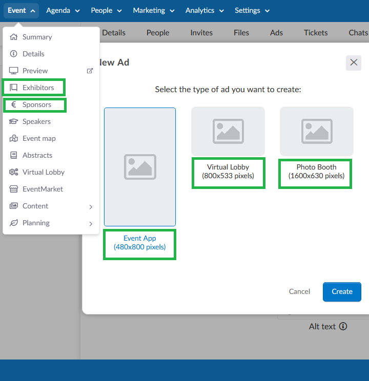The image size is (369, 381).
Task: Open the People dropdown in top bar
Action: click(x=106, y=10)
